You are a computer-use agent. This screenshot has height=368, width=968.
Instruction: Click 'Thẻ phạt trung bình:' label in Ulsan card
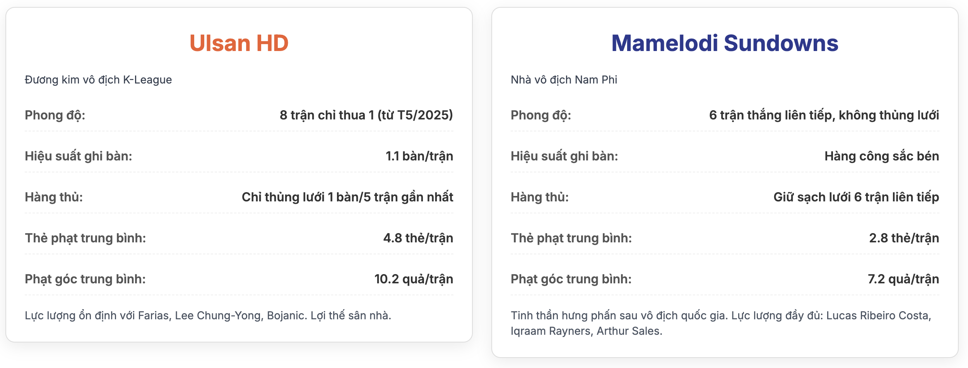86,238
